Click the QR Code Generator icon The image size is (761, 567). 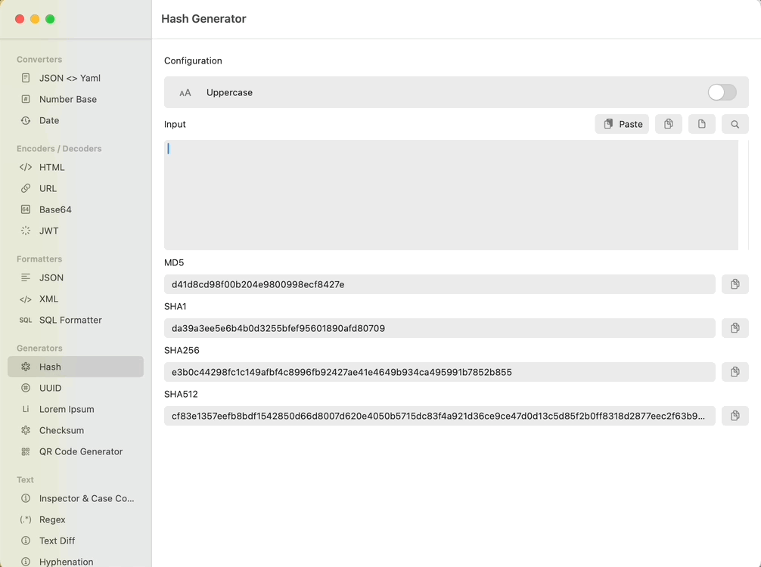26,451
